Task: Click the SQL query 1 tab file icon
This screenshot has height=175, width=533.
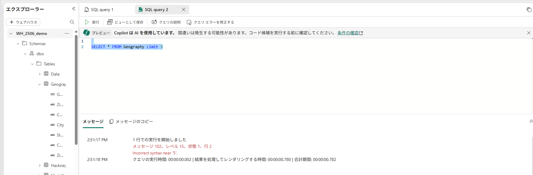Action: pyautogui.click(x=87, y=10)
